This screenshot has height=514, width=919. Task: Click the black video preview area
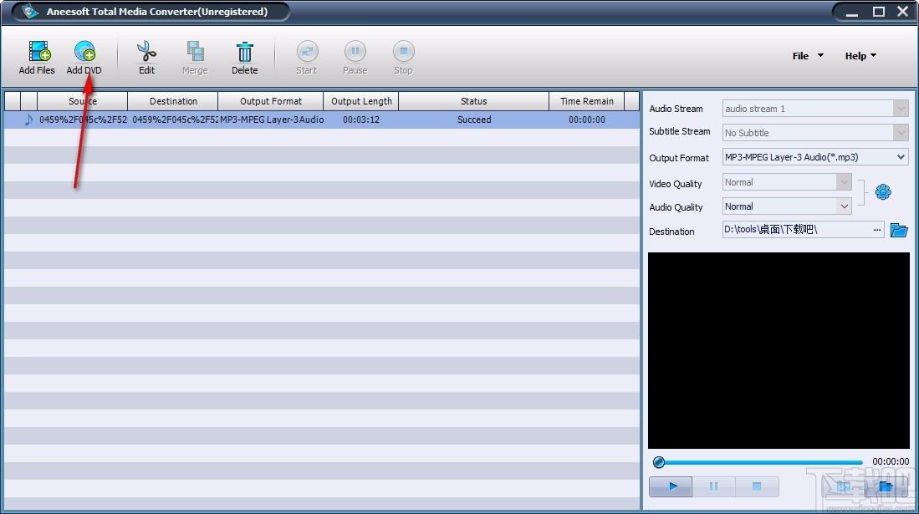(779, 350)
